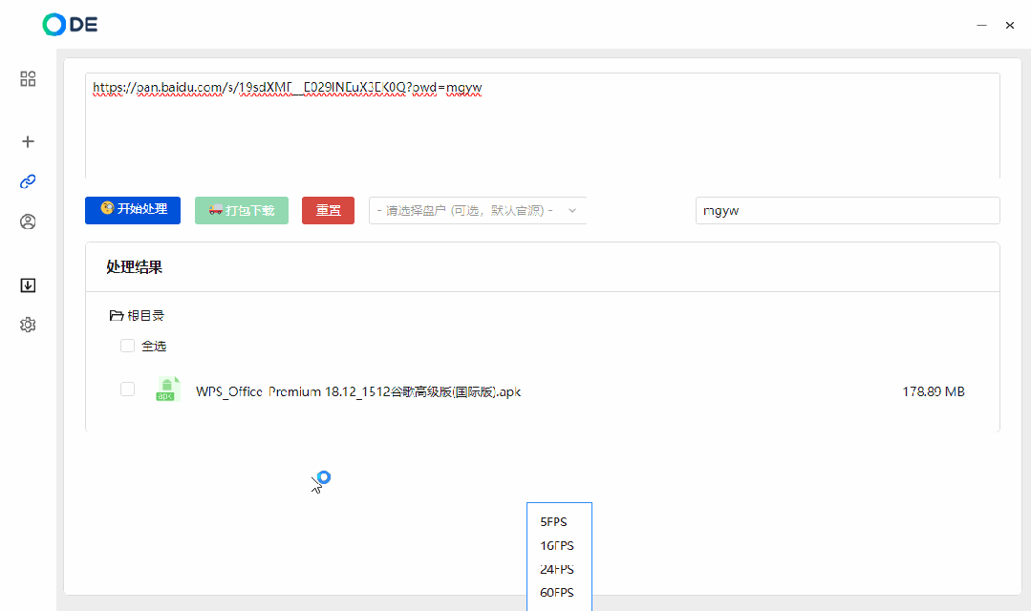Select 24FPS from the frame rate list

557,569
